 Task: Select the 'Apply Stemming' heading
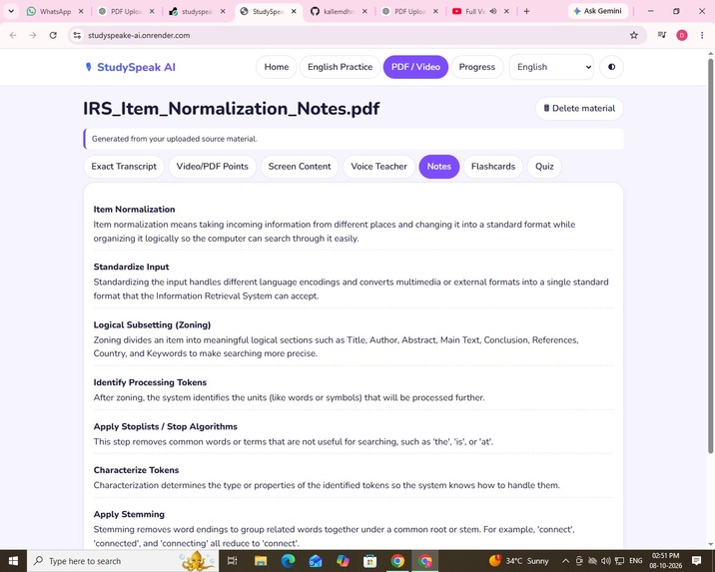129,514
